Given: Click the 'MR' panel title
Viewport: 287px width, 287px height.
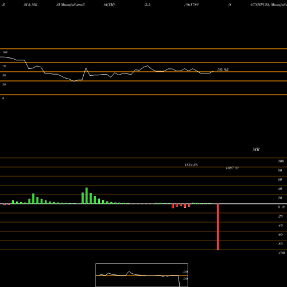Looking at the screenshot, I should (256, 149).
